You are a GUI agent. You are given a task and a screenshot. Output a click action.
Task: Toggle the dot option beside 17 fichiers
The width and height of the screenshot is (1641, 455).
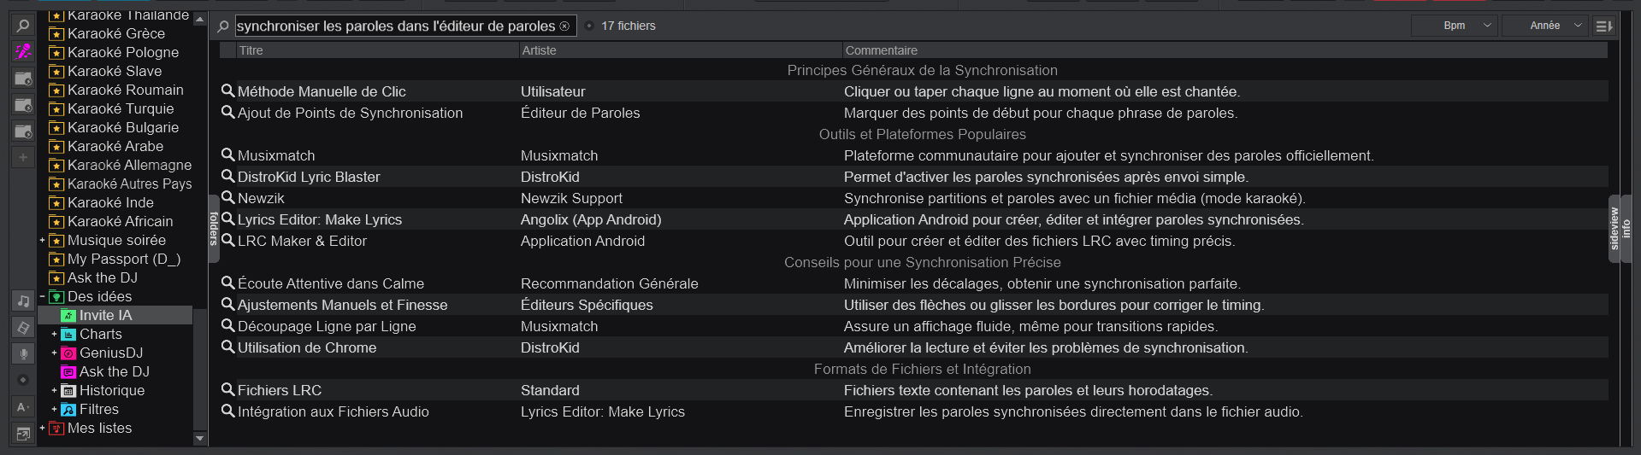589,26
